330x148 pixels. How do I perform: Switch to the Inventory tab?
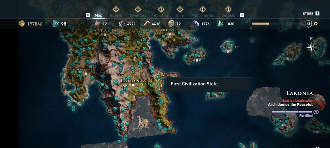tap(138, 15)
